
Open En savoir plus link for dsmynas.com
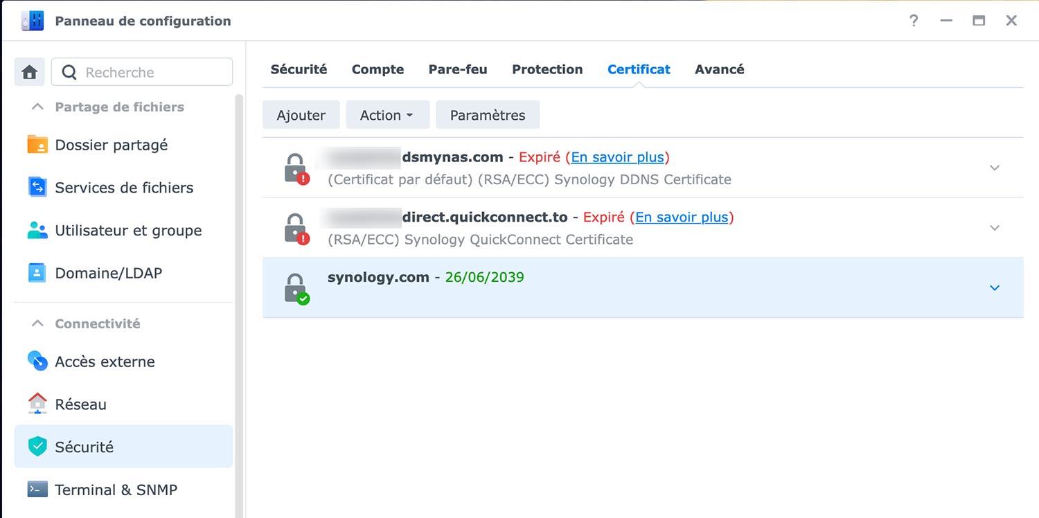[617, 157]
